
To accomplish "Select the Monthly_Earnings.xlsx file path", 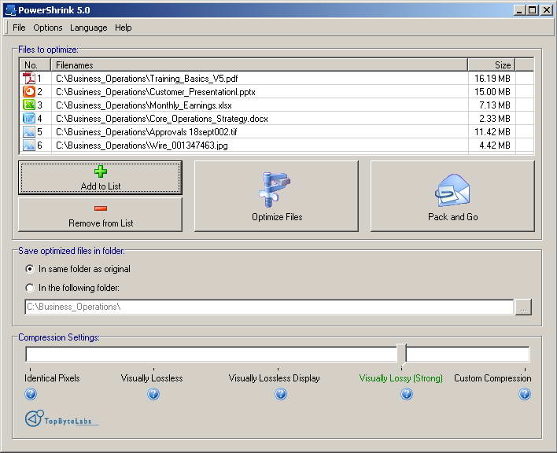I will (x=143, y=105).
